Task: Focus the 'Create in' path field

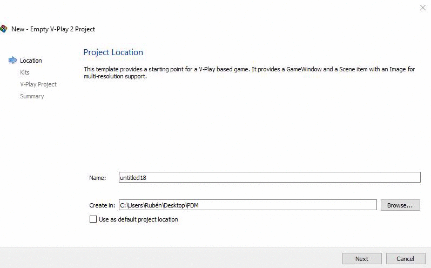Action: click(x=248, y=205)
